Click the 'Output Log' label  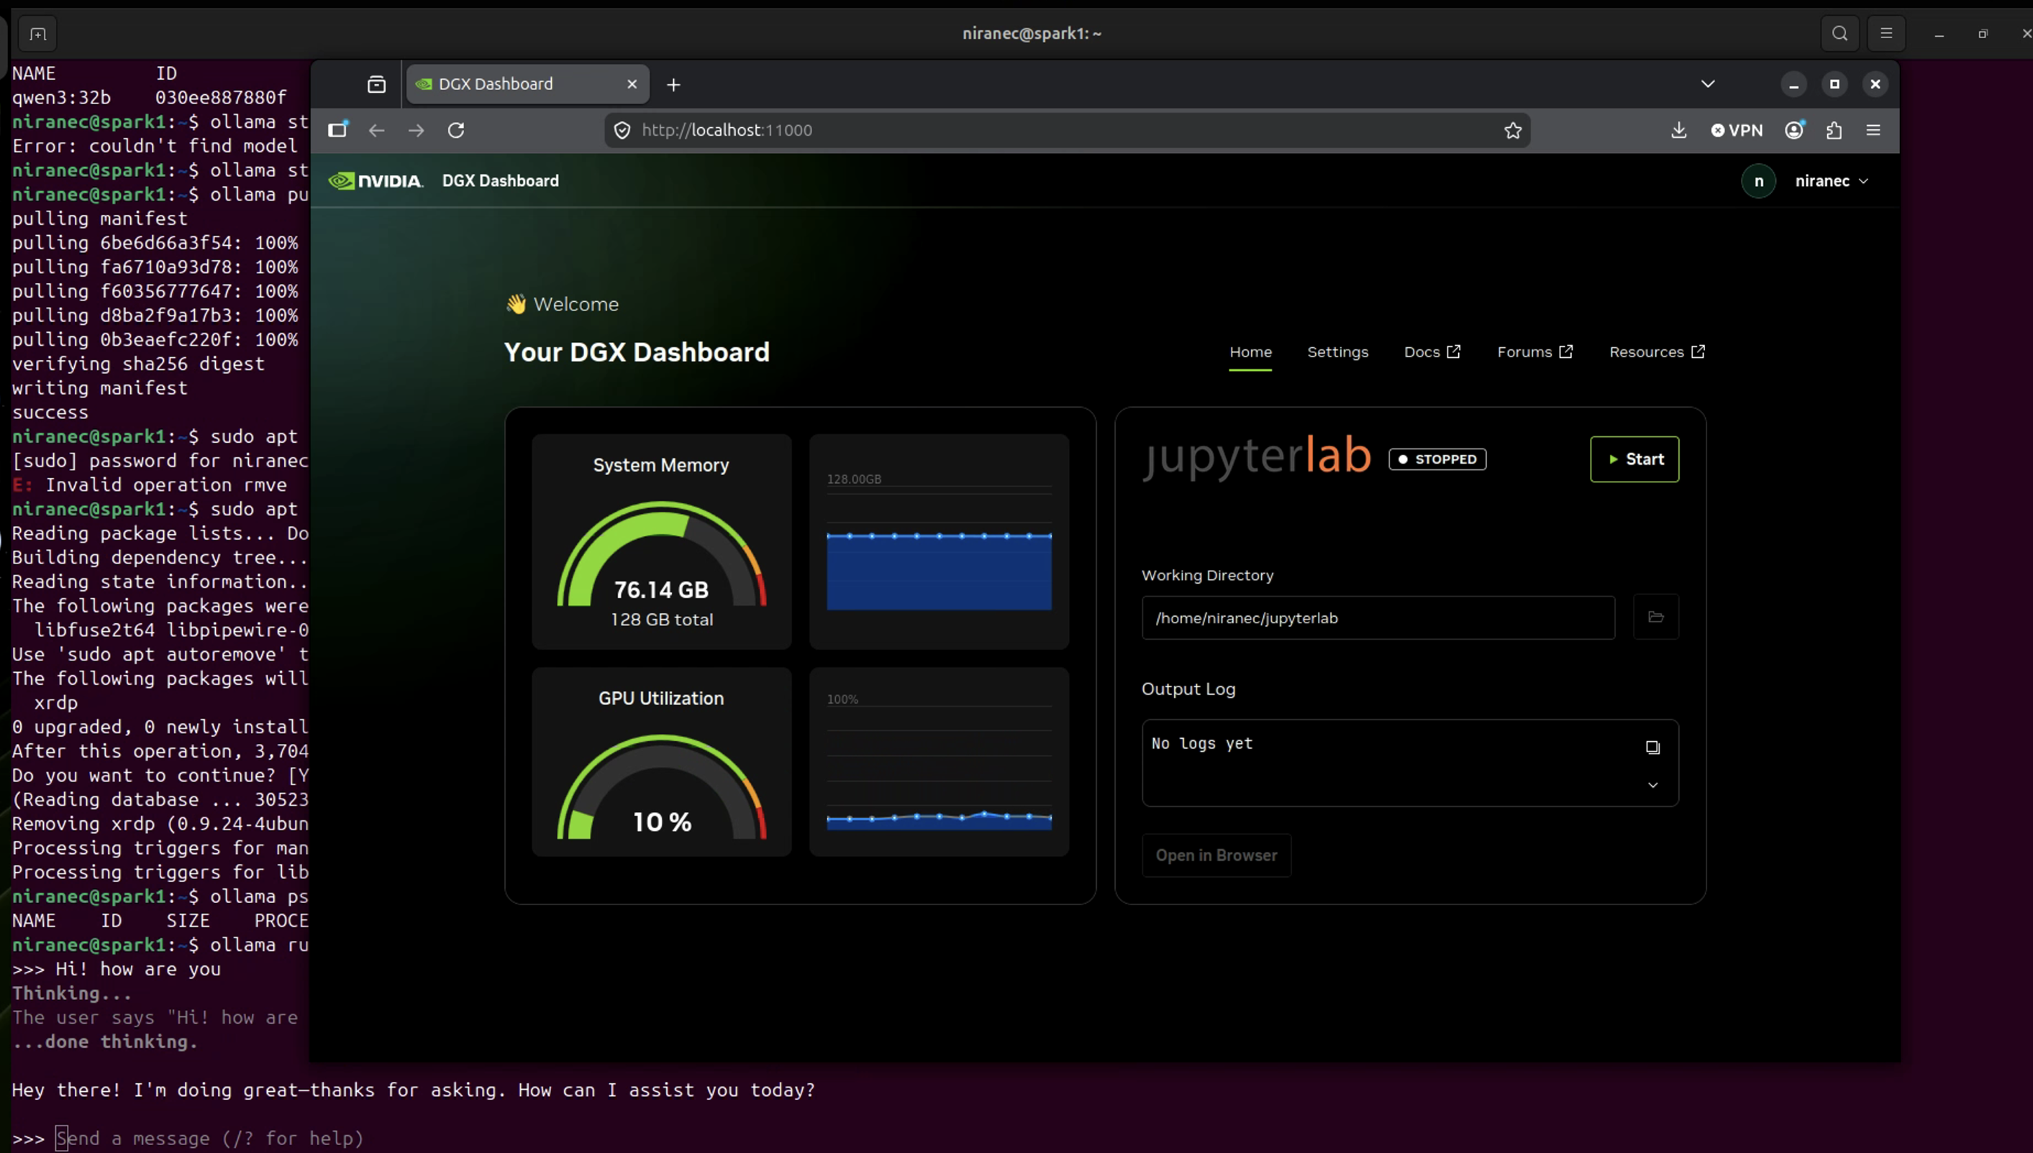click(1188, 689)
